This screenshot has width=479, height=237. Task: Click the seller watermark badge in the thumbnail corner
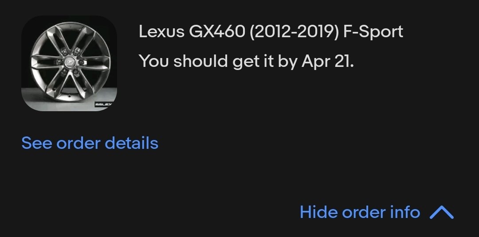[x=103, y=104]
